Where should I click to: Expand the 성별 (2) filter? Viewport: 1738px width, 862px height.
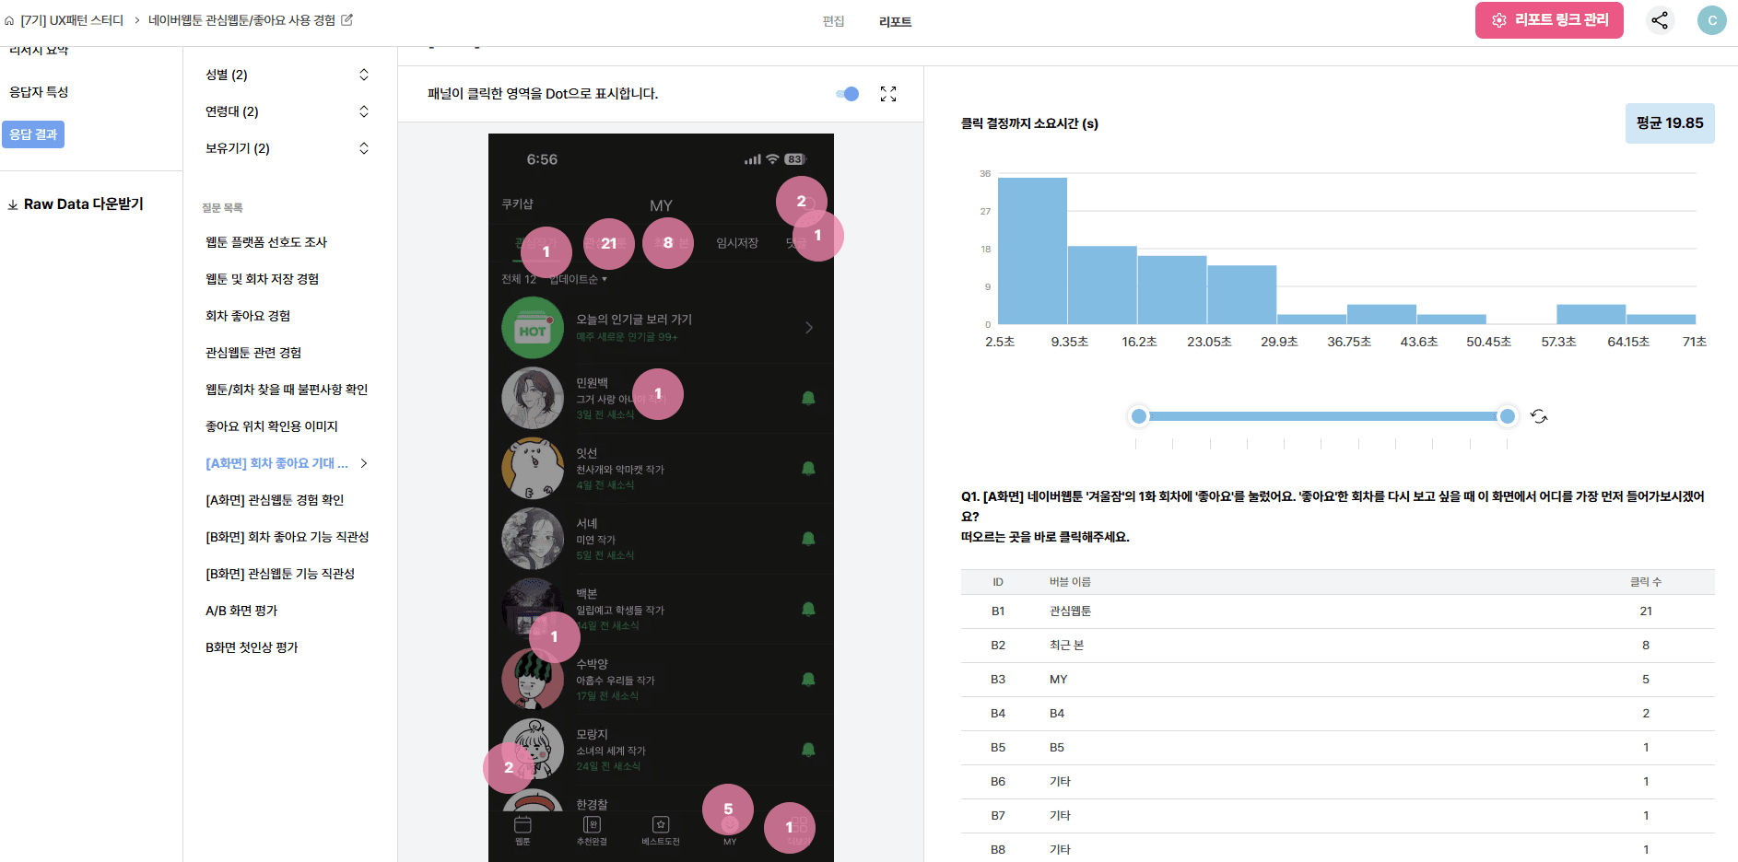(364, 75)
